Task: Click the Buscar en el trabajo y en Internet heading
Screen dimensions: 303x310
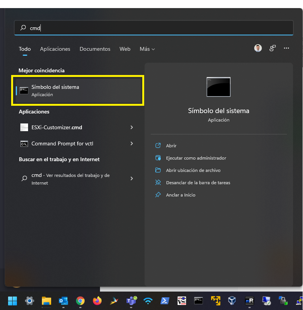Action: [59, 159]
